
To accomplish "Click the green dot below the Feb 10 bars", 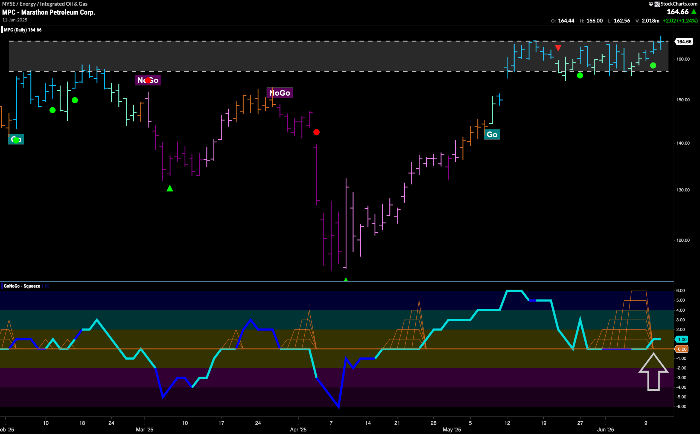I will pyautogui.click(x=52, y=110).
